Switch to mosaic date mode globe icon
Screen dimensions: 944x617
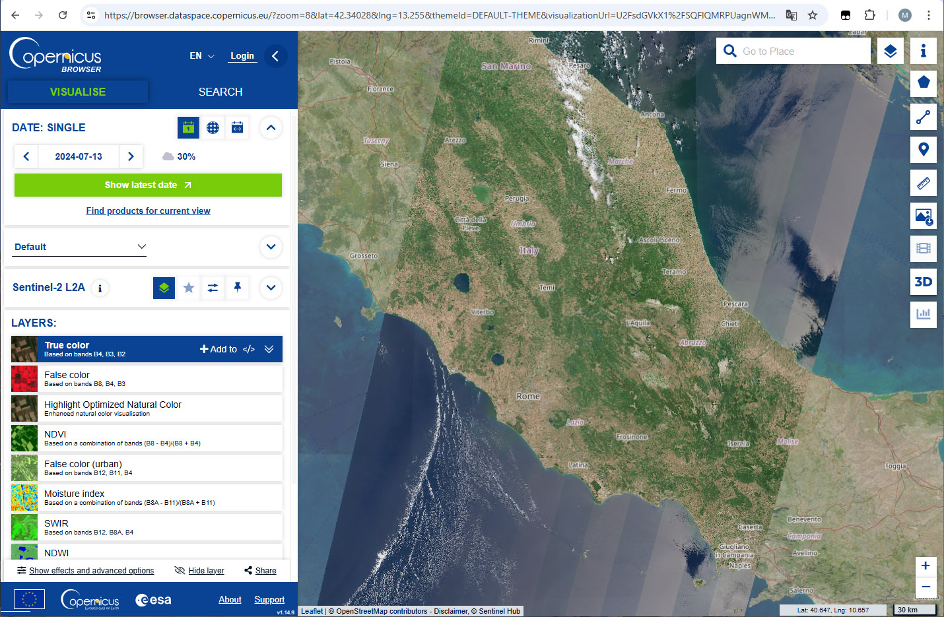coord(213,127)
